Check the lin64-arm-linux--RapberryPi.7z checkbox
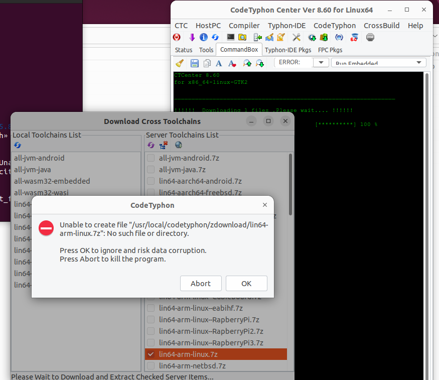Viewport: 439px width, 380px height. [151, 320]
